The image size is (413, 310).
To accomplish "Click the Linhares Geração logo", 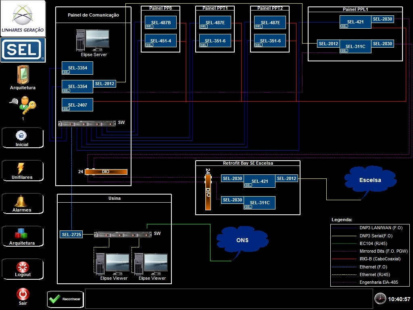I will 23,18.
